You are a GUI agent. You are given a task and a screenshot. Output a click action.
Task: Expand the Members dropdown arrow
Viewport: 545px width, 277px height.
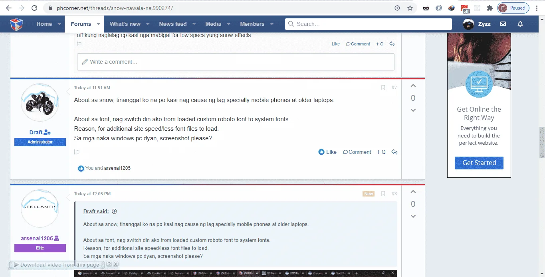(x=272, y=24)
